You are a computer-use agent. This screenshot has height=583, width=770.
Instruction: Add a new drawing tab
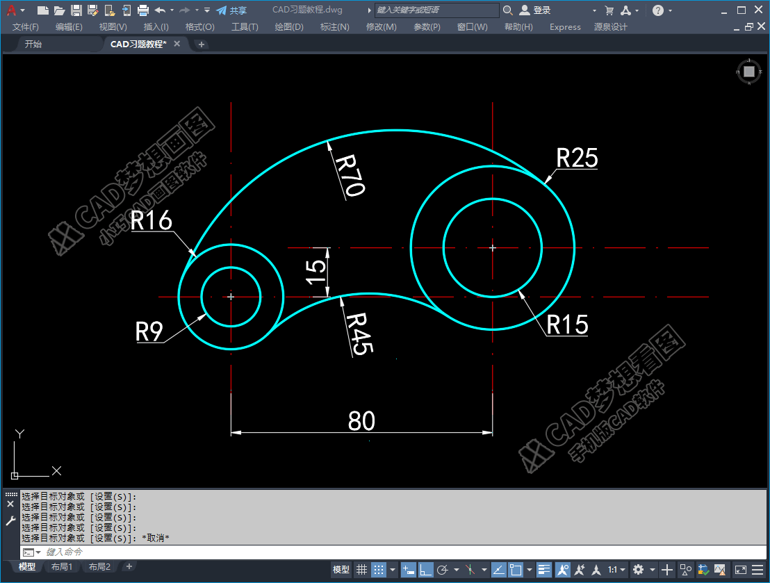coord(201,44)
